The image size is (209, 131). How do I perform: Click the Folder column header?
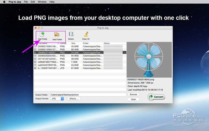(x=86, y=43)
